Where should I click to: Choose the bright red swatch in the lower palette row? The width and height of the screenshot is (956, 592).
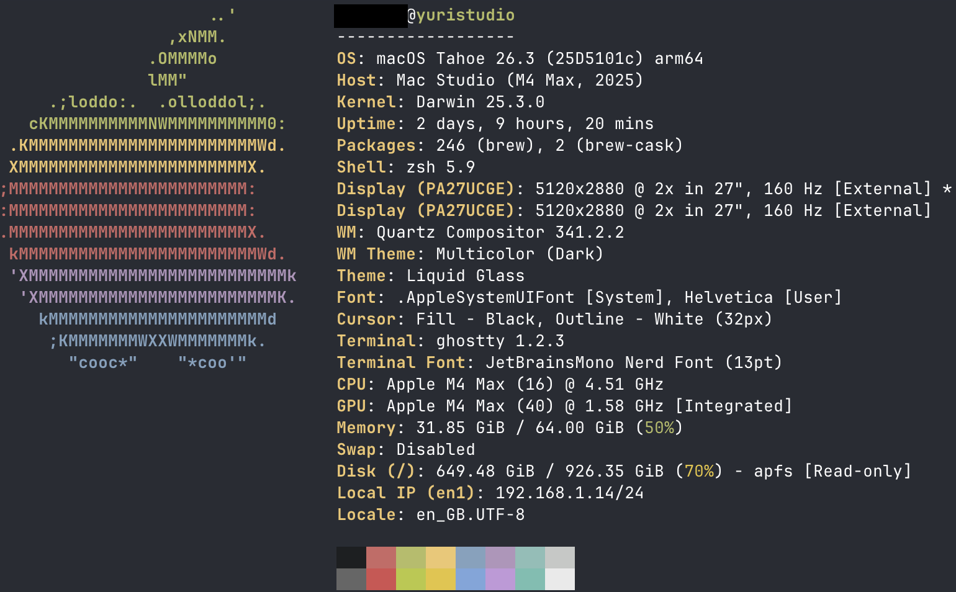coord(381,579)
